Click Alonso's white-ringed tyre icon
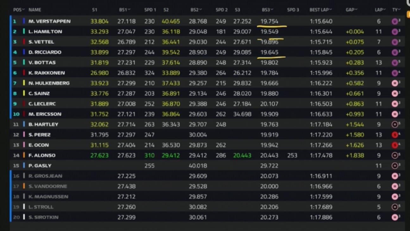Screen dimensions: 410x231 pyautogui.click(x=394, y=155)
